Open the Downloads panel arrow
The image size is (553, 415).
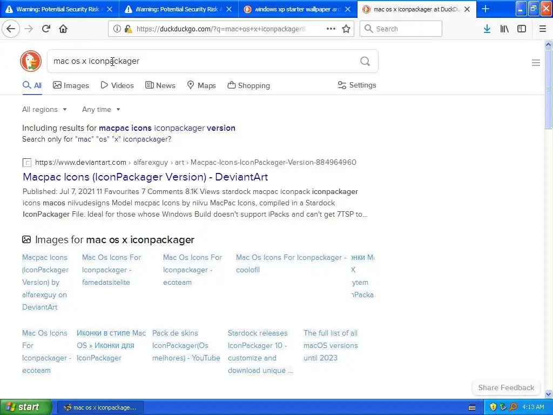[x=487, y=29]
